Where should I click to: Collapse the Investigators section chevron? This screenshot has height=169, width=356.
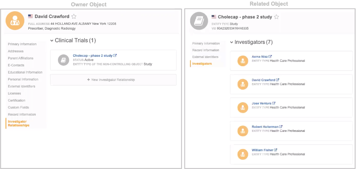coord(232,42)
